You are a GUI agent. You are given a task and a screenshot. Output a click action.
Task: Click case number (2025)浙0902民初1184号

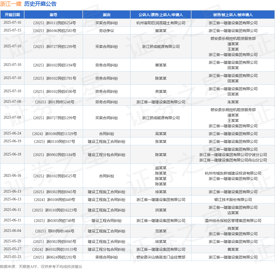coord(55,155)
